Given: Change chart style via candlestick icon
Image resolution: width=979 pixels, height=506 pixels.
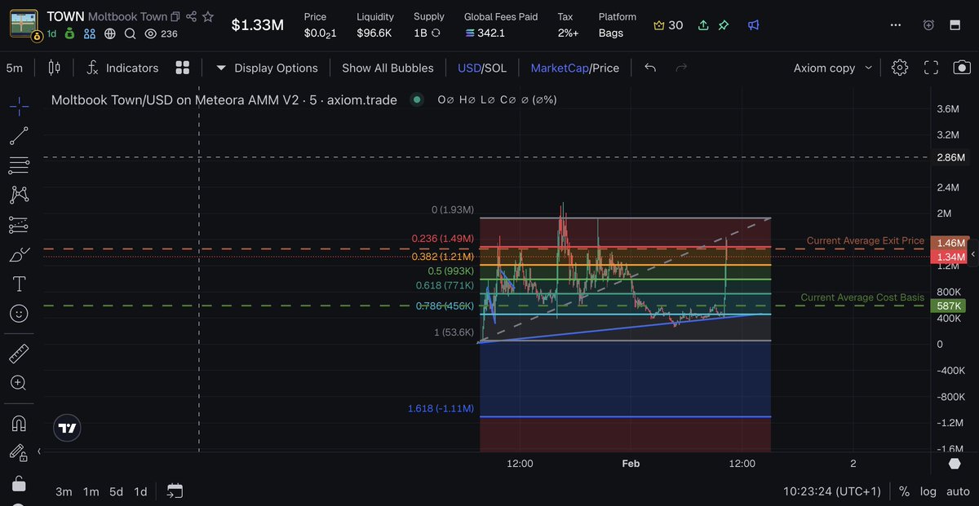Looking at the screenshot, I should (x=54, y=68).
